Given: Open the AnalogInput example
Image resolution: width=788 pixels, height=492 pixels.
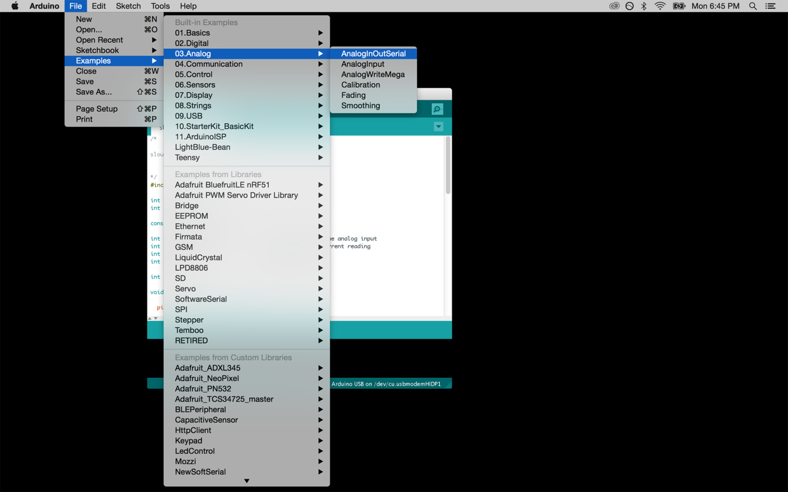Looking at the screenshot, I should tap(373, 64).
